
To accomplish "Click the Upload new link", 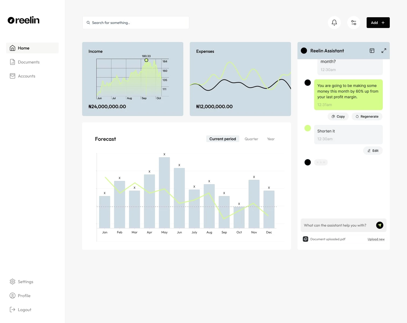I will click(376, 239).
